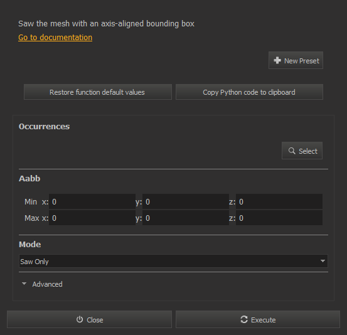This screenshot has height=335, width=347.
Task: Focus the Max x input field
Action: point(92,218)
